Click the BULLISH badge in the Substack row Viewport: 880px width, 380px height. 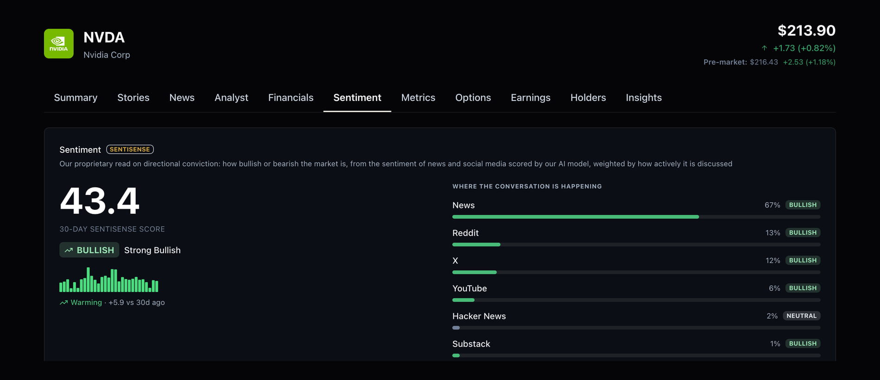point(803,344)
